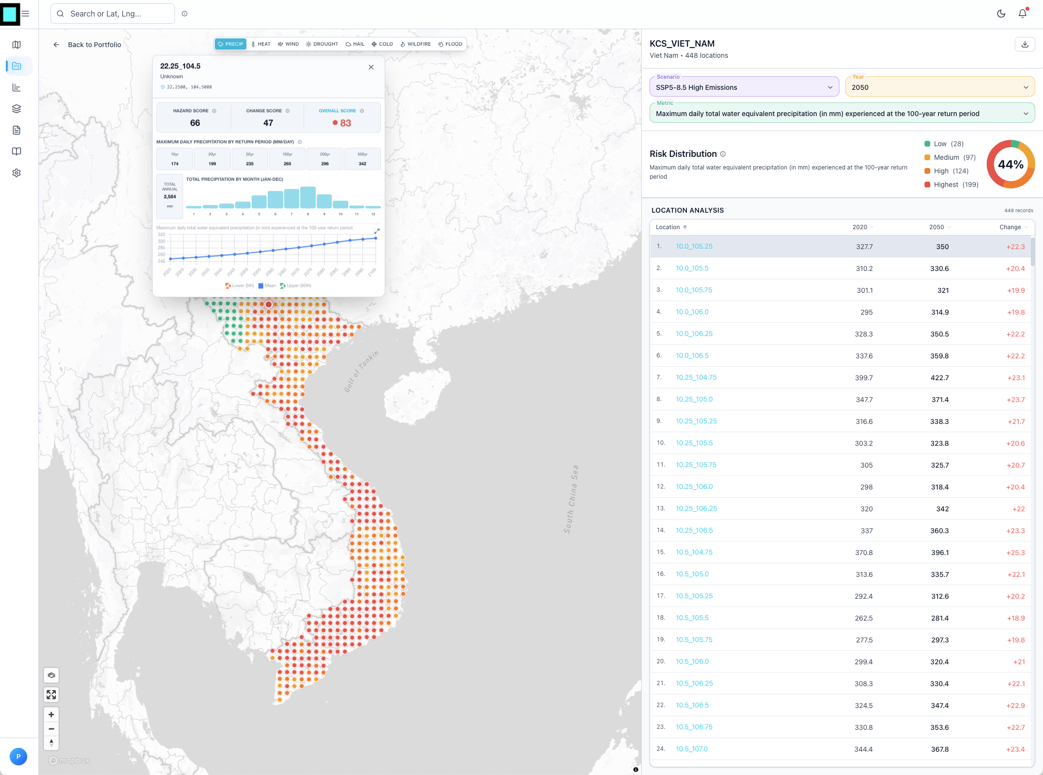The width and height of the screenshot is (1043, 775).
Task: Open location 10.0_106.5 link
Action: click(692, 355)
